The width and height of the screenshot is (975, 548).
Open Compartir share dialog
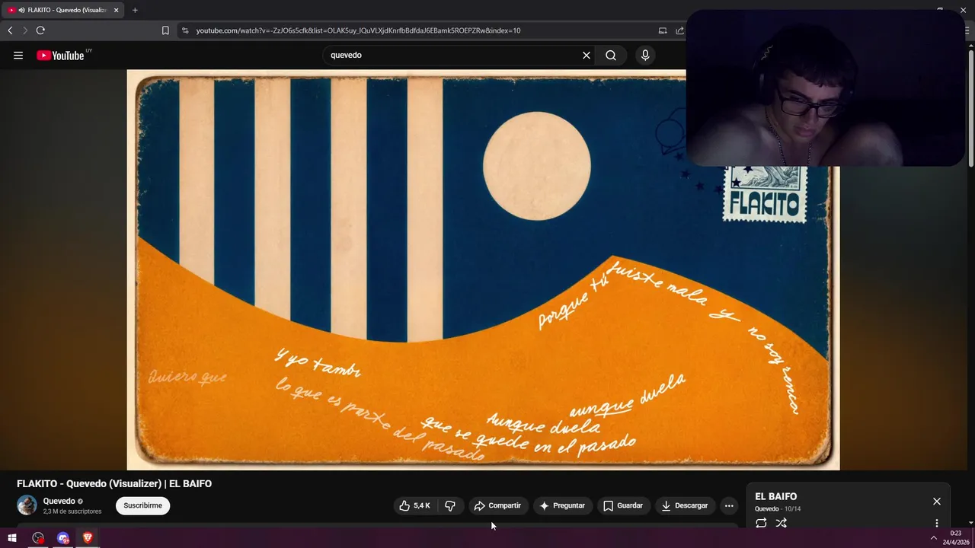coord(497,505)
